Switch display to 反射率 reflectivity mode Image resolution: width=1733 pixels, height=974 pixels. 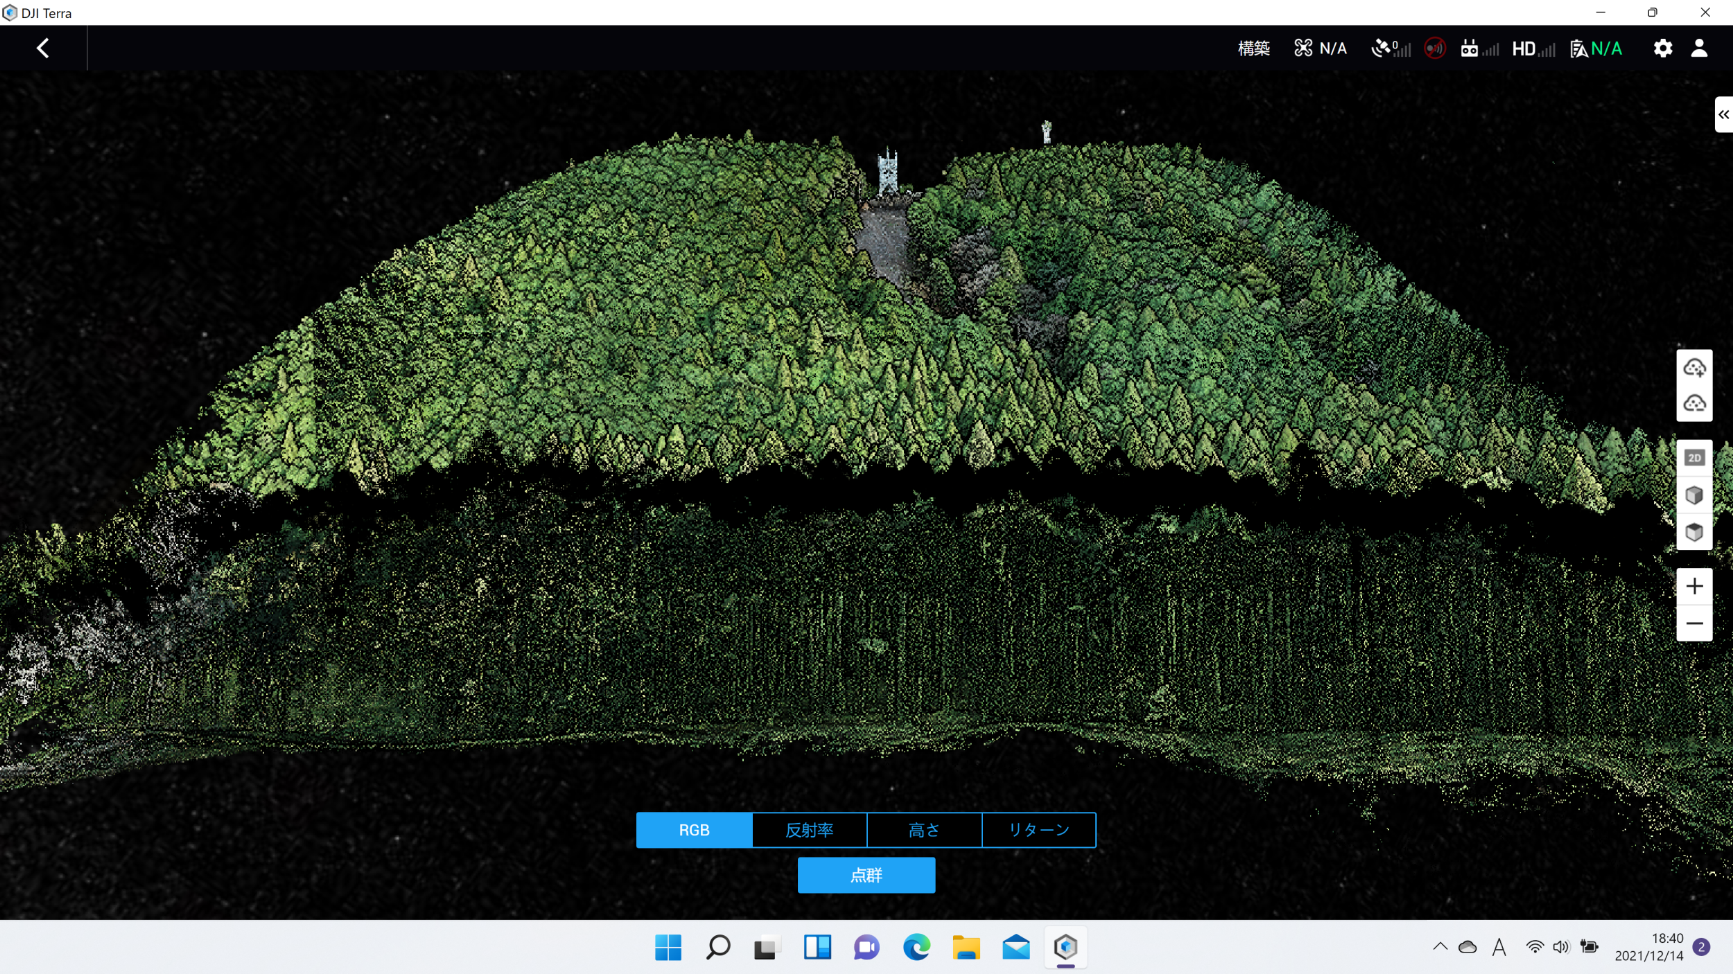tap(809, 830)
